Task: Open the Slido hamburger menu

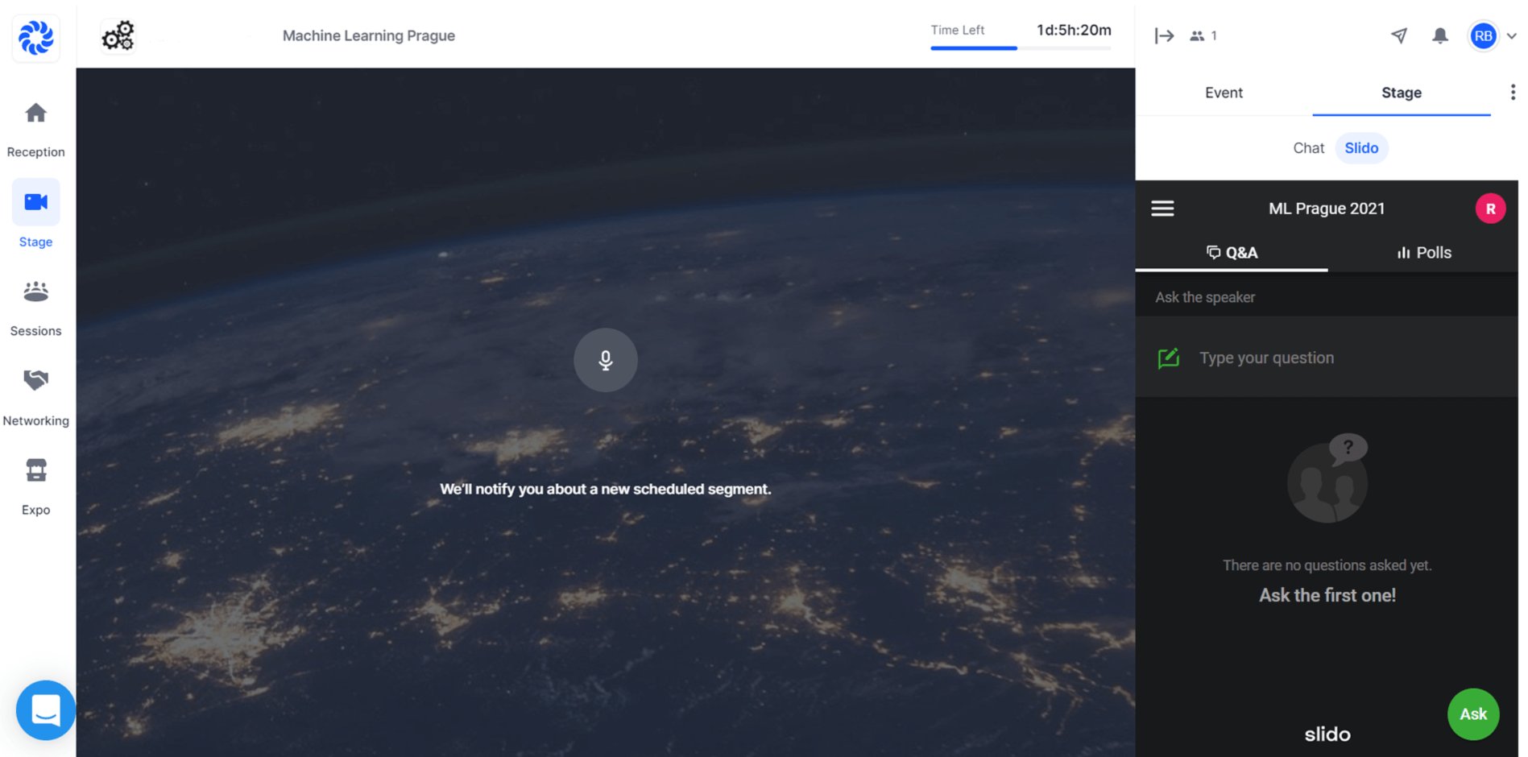Action: click(1162, 209)
